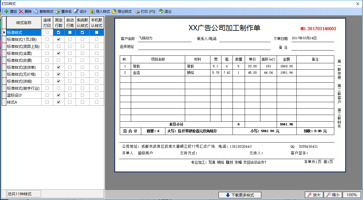Click the 100% zoom reset button
The image size is (363, 200).
352,195
